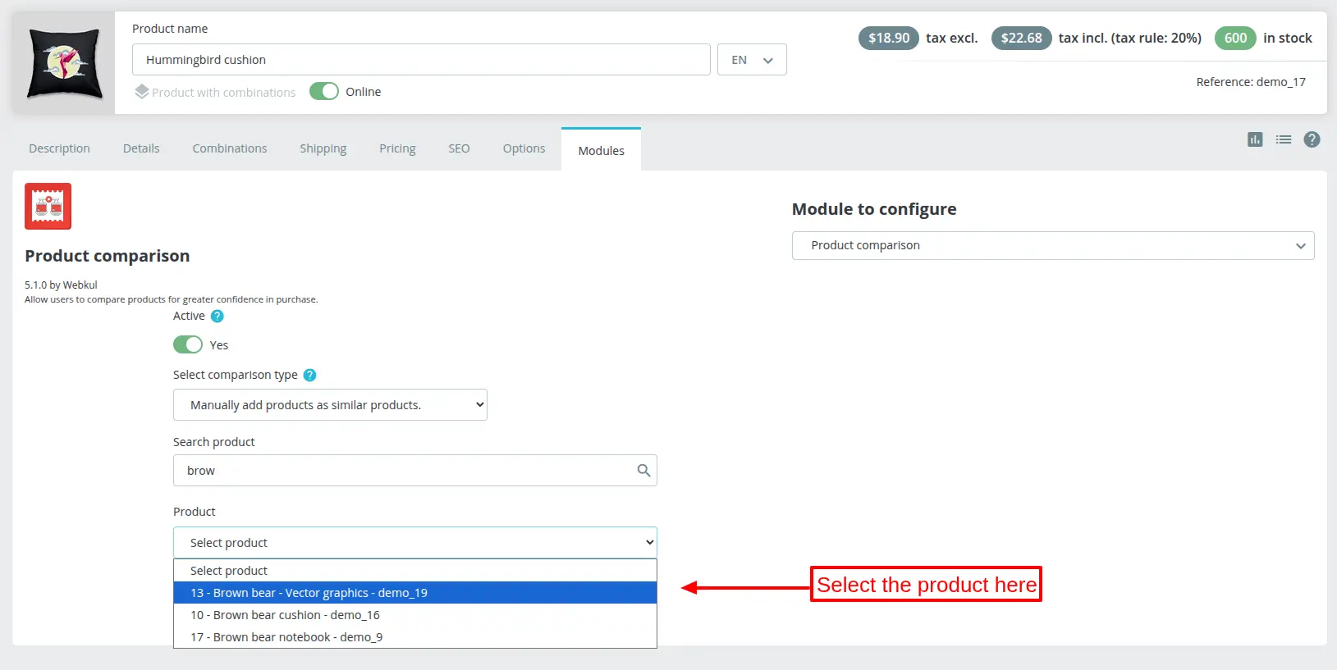Toggle the Online product switch

click(324, 91)
